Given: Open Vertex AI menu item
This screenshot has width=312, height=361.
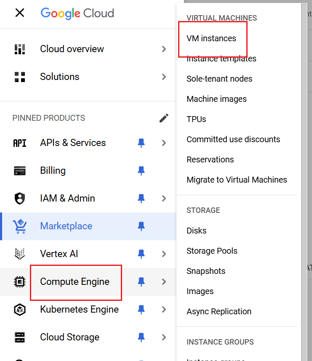Looking at the screenshot, I should 88,254.
